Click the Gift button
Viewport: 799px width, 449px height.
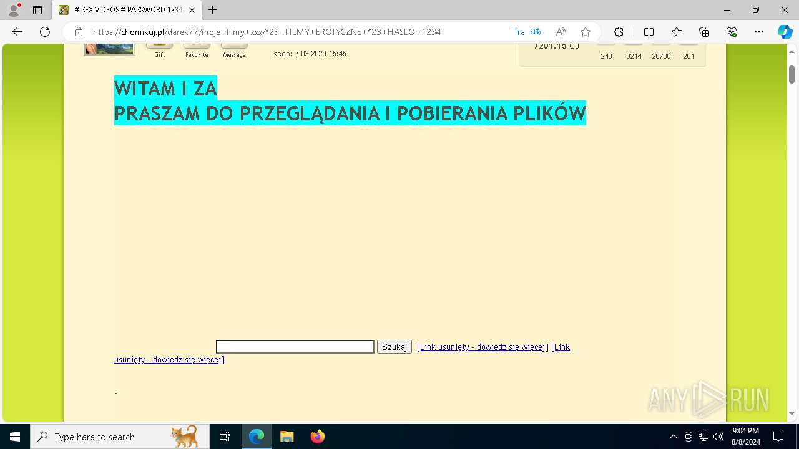[x=160, y=50]
